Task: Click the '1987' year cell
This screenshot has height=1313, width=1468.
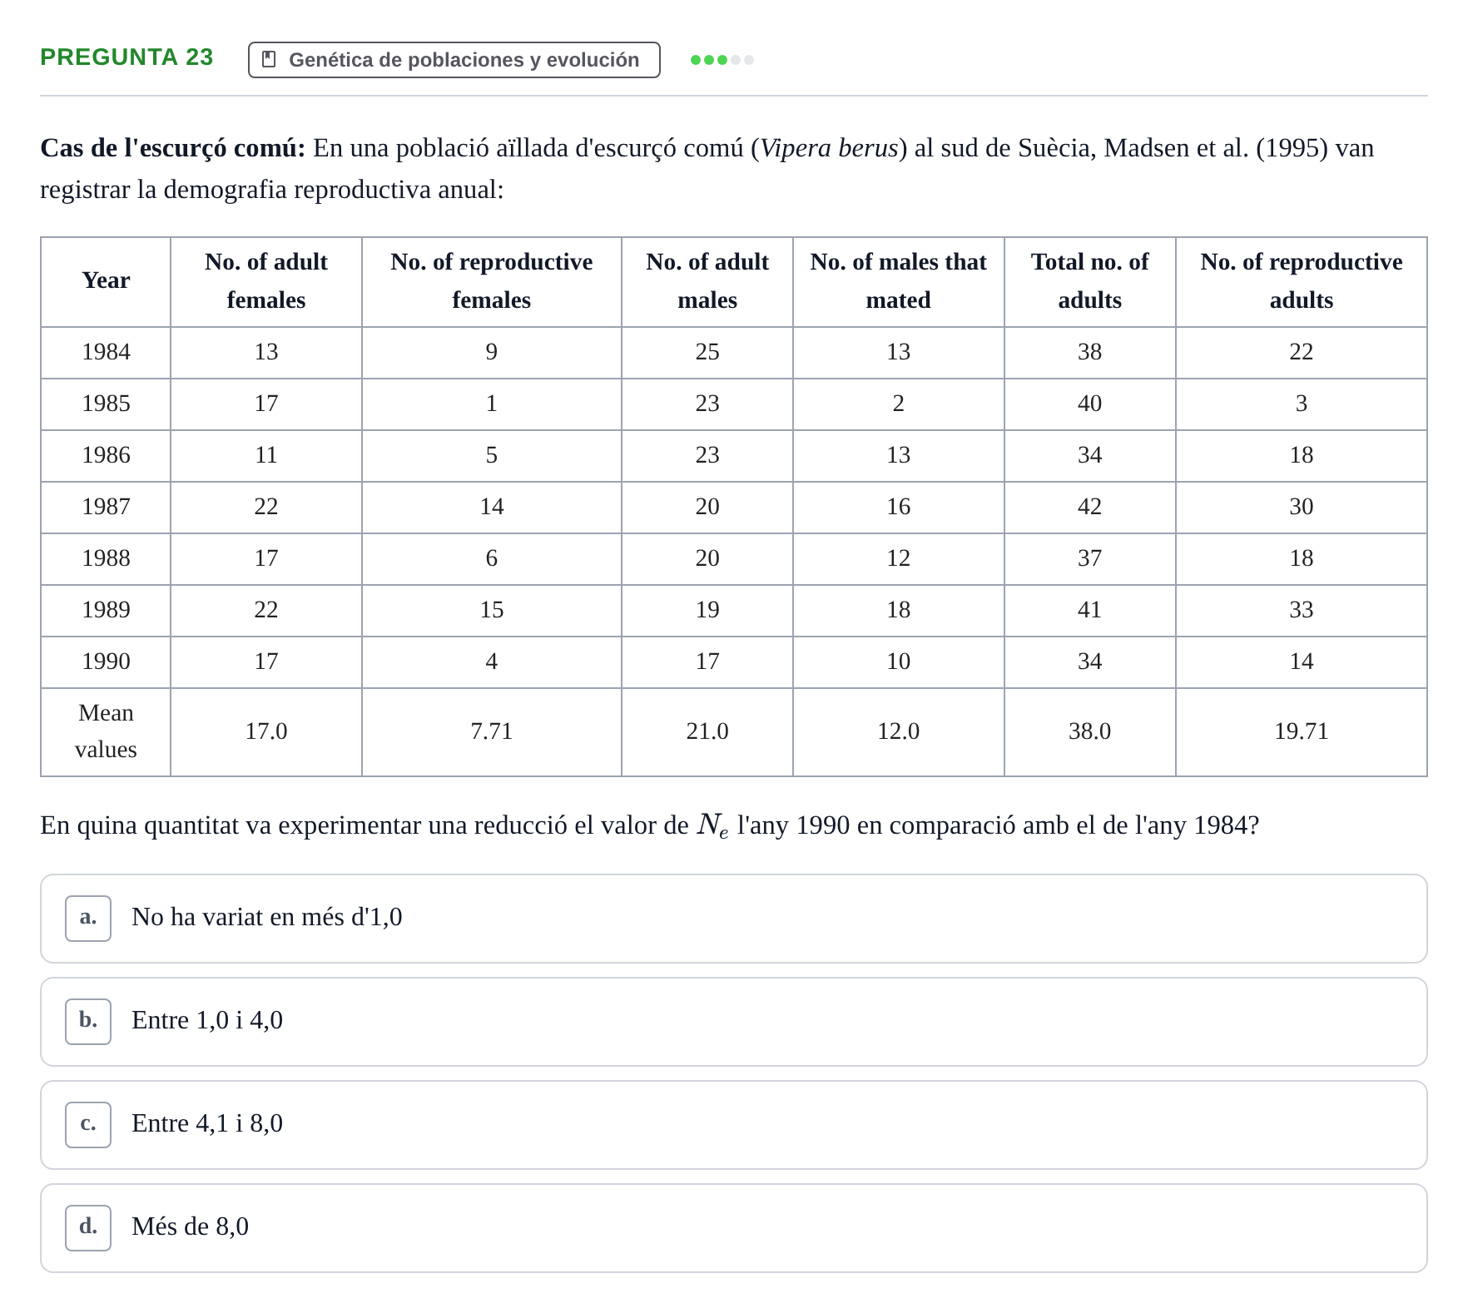Action: coord(106,507)
